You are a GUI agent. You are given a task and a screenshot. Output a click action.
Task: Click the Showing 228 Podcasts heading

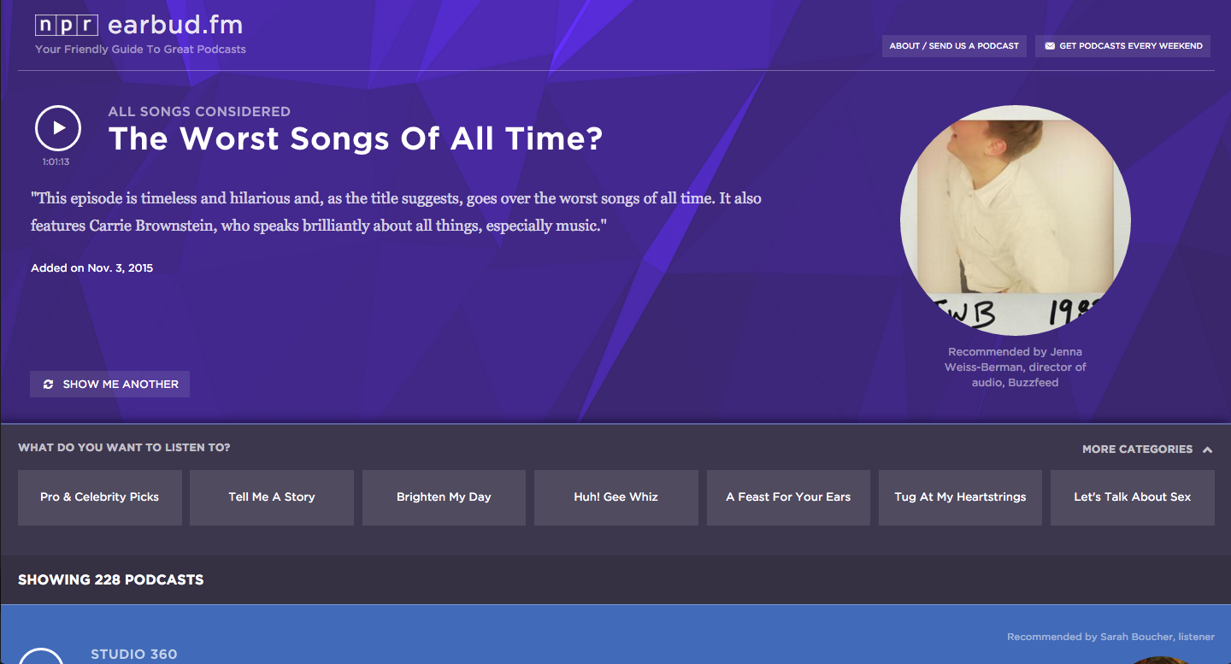point(111,580)
